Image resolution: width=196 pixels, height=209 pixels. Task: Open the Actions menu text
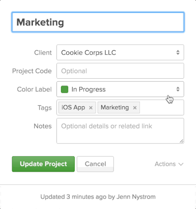coord(165,164)
